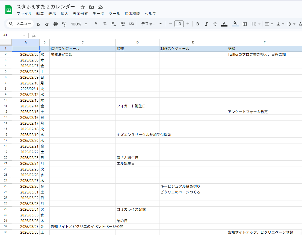Click the formula bar fx icon
Viewport: 302px width, 235px height.
point(34,35)
